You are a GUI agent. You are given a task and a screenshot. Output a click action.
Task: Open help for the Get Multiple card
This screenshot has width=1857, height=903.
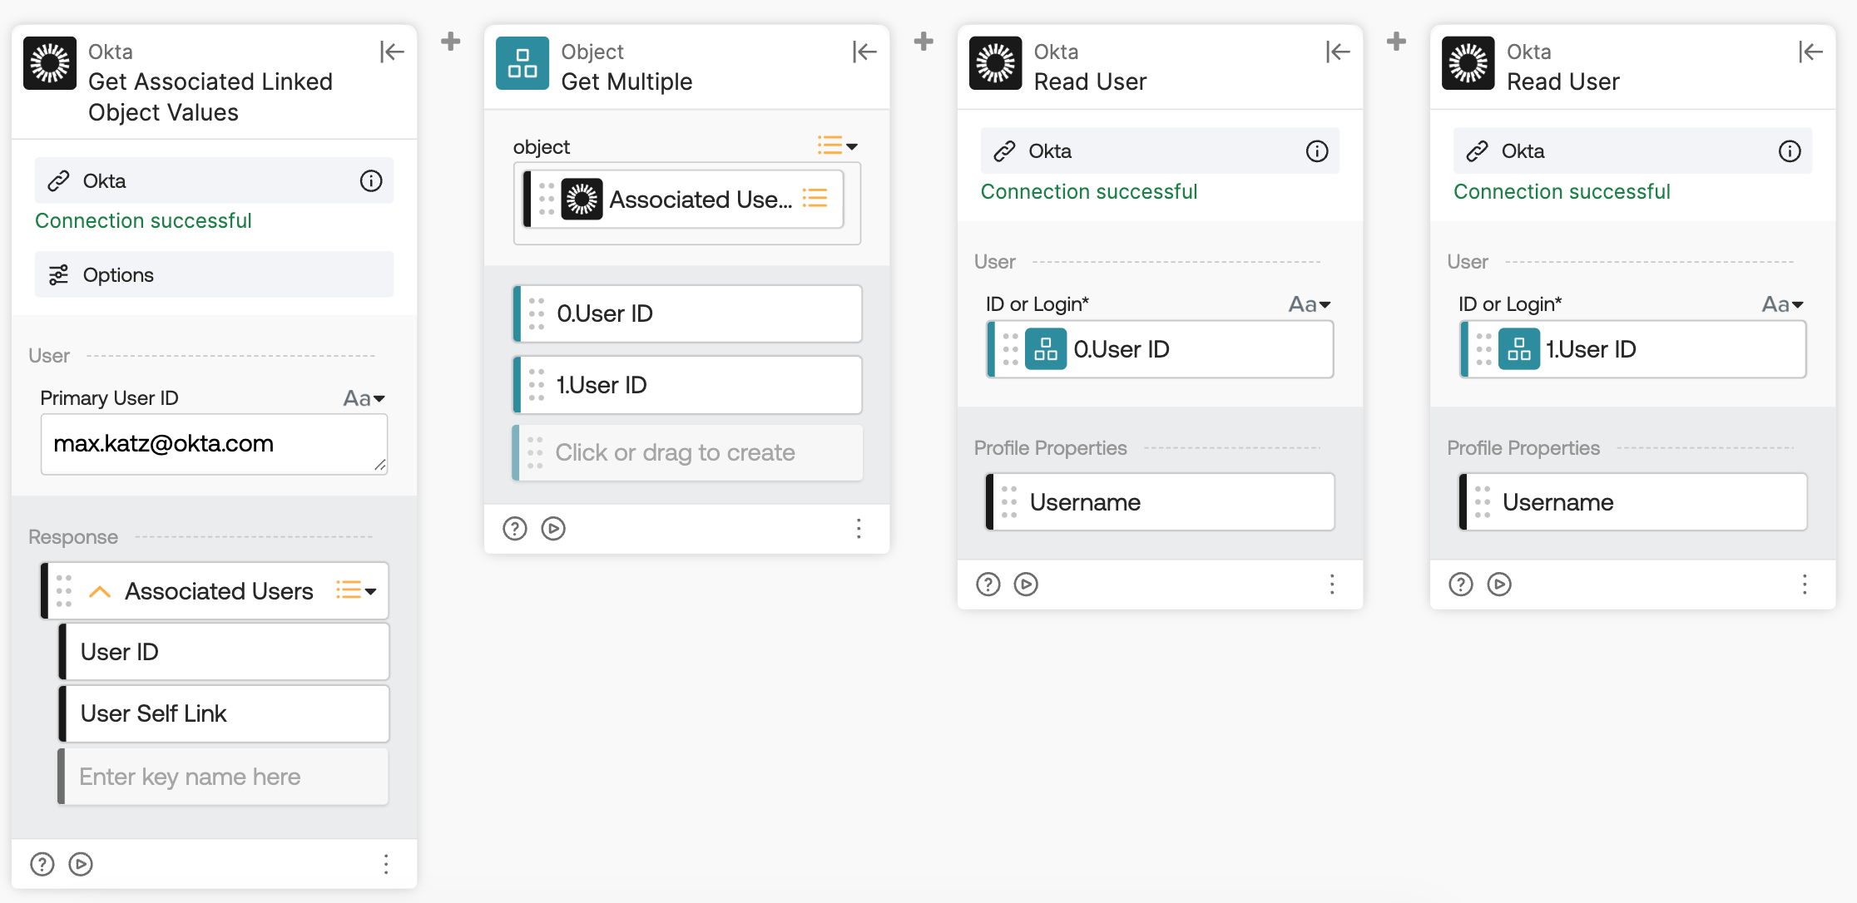pyautogui.click(x=515, y=528)
